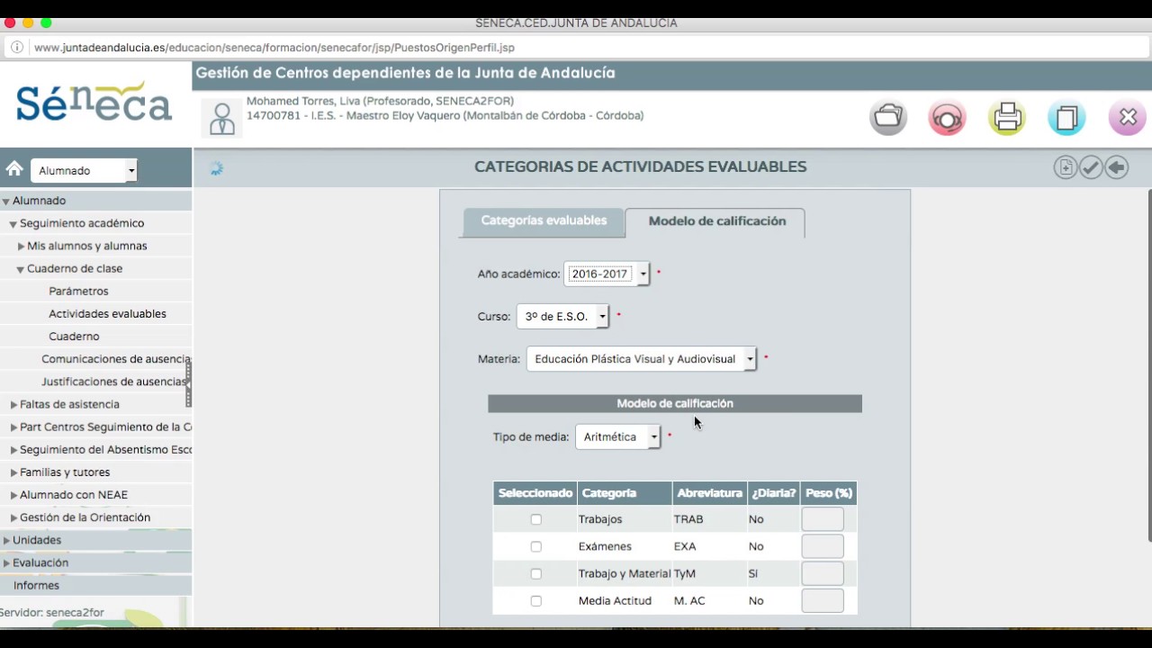Click the blue copy documents icon
The width and height of the screenshot is (1152, 648).
point(1067,118)
